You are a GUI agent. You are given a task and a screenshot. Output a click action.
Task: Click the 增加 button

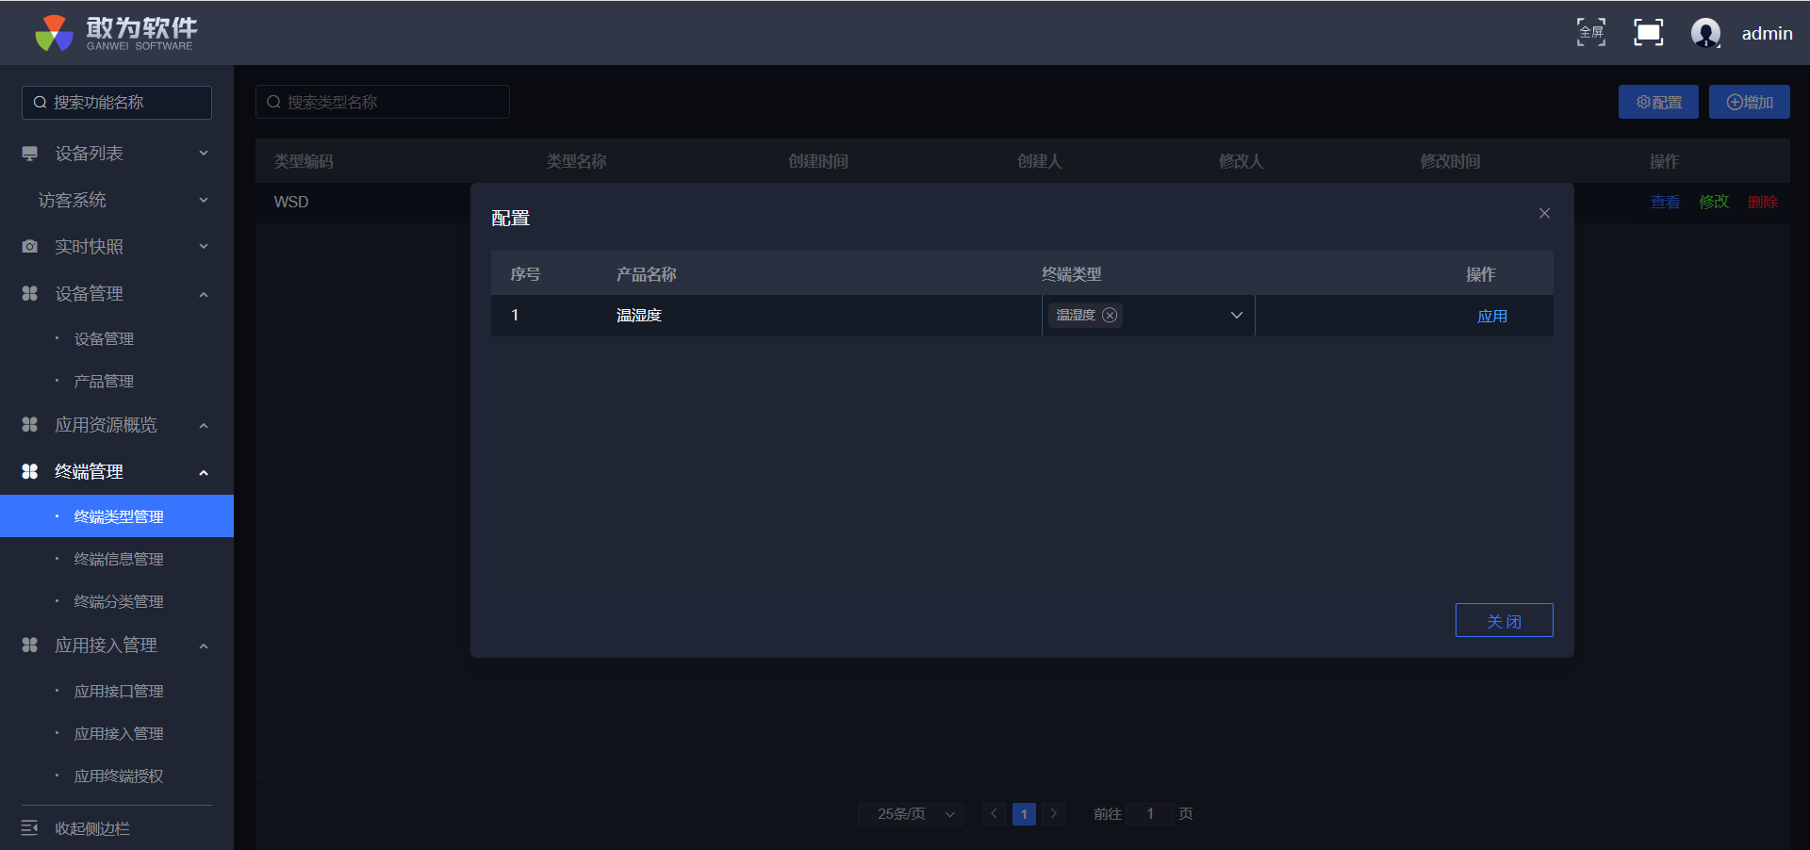(x=1750, y=102)
